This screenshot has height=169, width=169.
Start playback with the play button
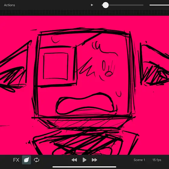tap(84, 160)
